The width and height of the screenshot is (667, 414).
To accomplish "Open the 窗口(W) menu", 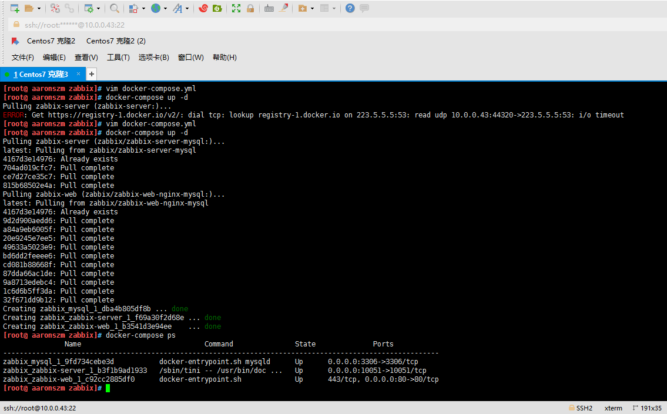I will [x=190, y=58].
